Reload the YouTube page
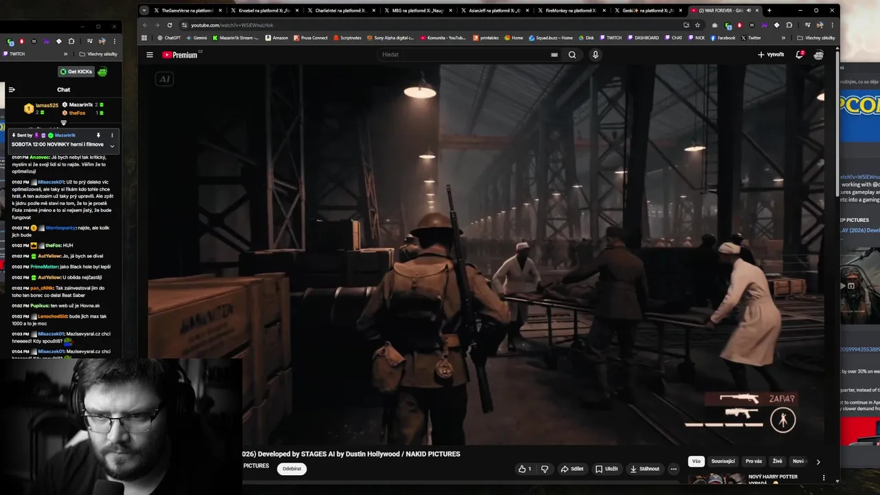The width and height of the screenshot is (880, 495). [170, 25]
